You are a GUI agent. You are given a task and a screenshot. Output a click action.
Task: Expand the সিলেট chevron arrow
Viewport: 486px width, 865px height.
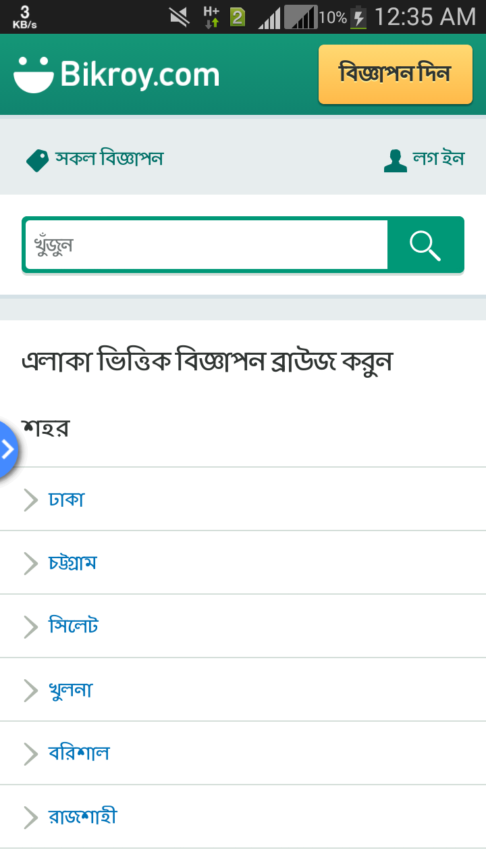click(x=30, y=626)
